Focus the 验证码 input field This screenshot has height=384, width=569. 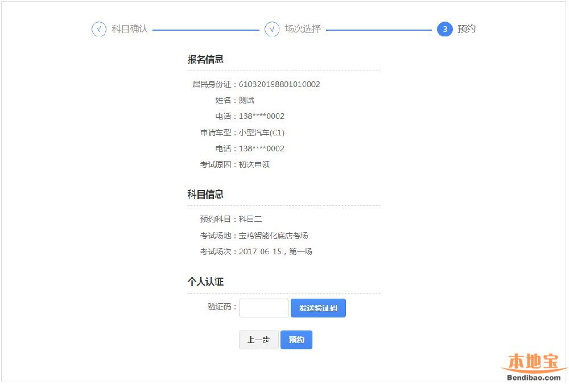pyautogui.click(x=264, y=308)
